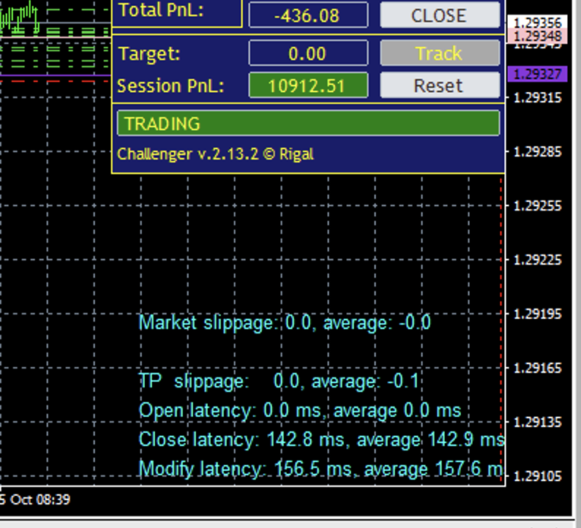Click the 1.29195 price scale value

(537, 314)
